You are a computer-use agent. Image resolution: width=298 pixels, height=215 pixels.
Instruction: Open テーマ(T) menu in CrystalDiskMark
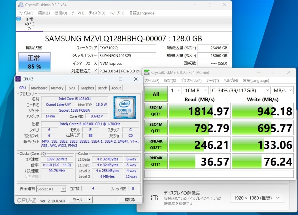coord(212,80)
